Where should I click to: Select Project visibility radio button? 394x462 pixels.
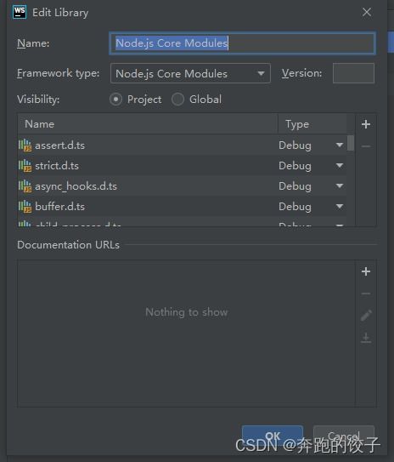115,100
